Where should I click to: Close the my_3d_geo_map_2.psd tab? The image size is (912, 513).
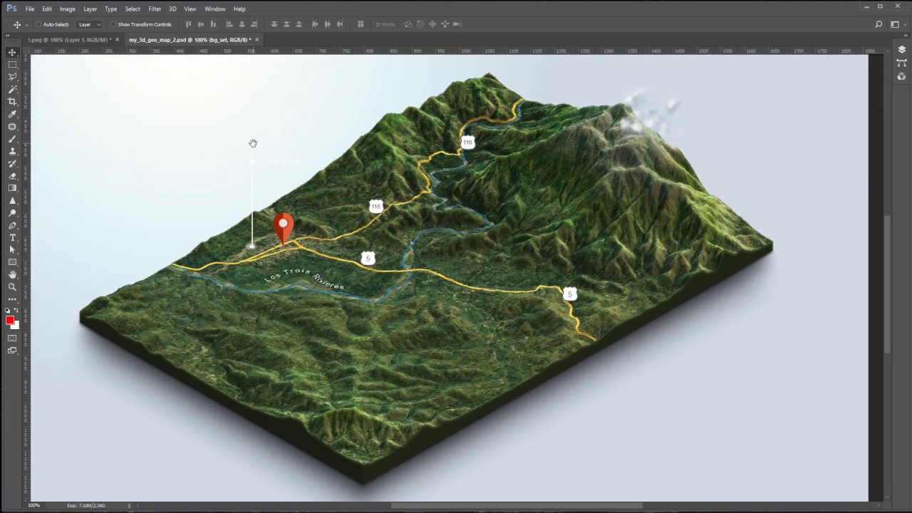coord(256,40)
